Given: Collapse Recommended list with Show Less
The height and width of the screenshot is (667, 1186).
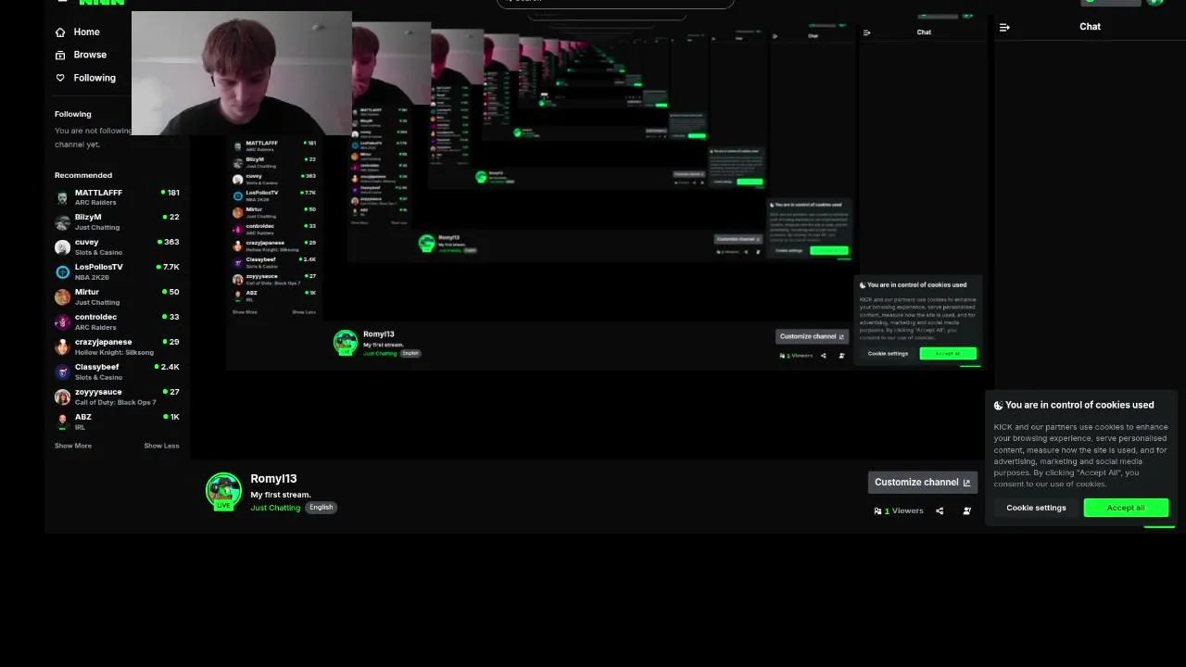Looking at the screenshot, I should [x=161, y=446].
